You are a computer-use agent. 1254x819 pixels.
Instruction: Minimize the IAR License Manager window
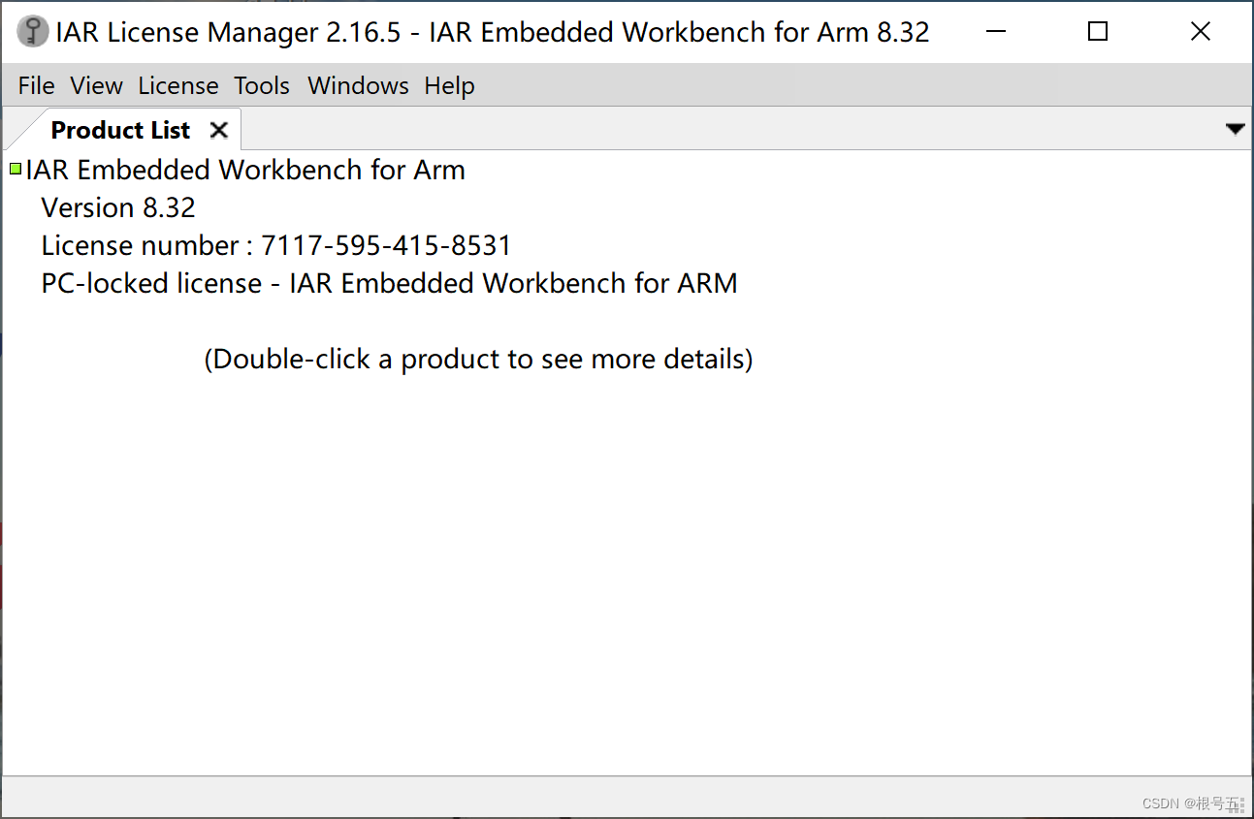coord(996,32)
